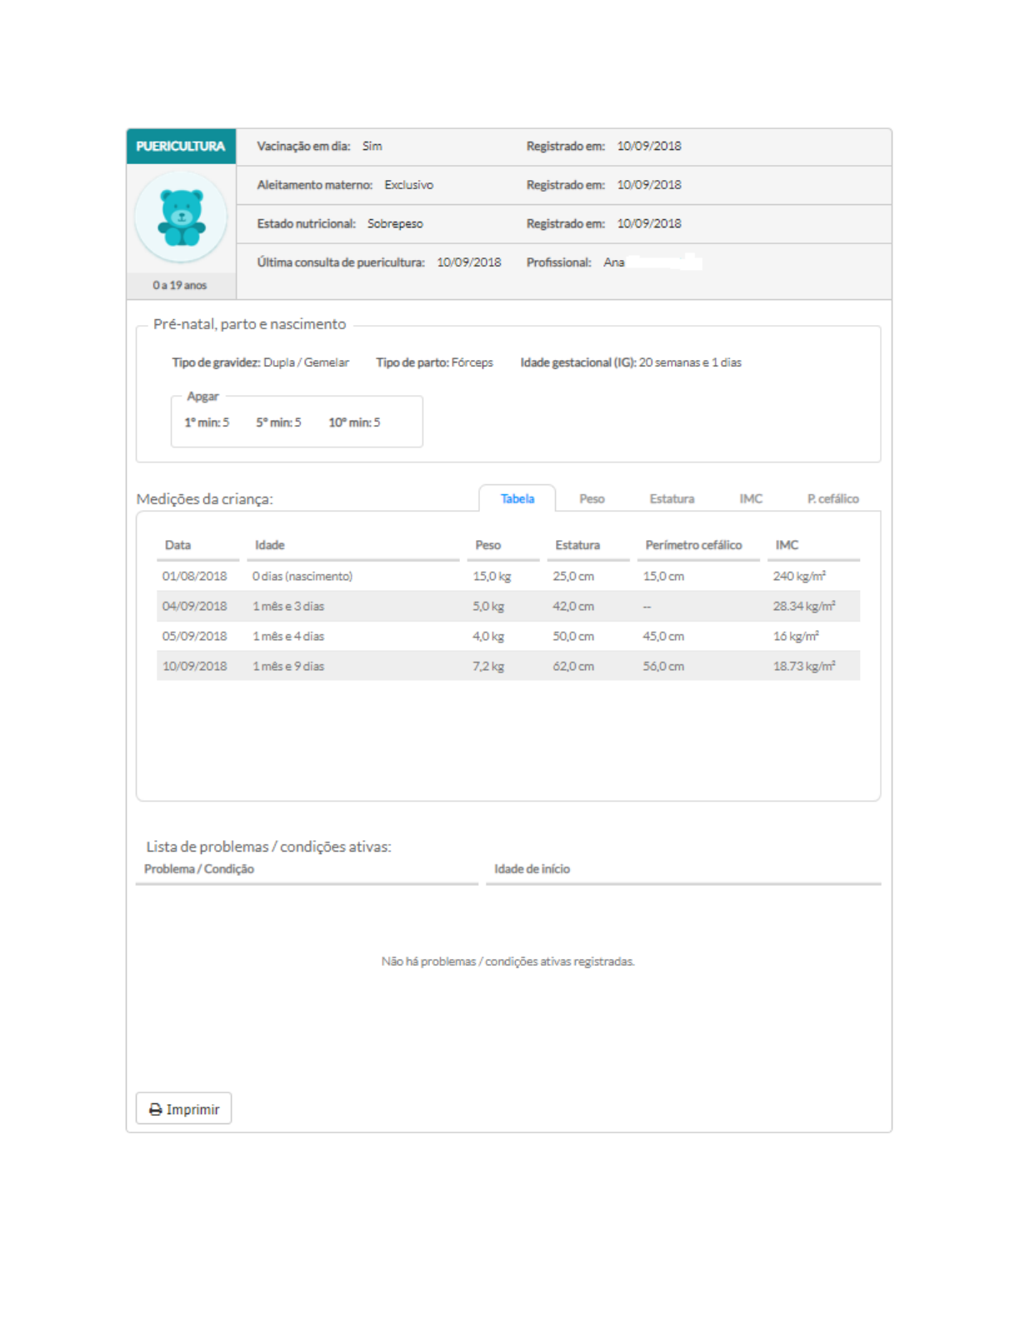The height and width of the screenshot is (1320, 1020).
Task: Click 'Registrado em' date in Aleitamento row
Action: [x=649, y=185]
